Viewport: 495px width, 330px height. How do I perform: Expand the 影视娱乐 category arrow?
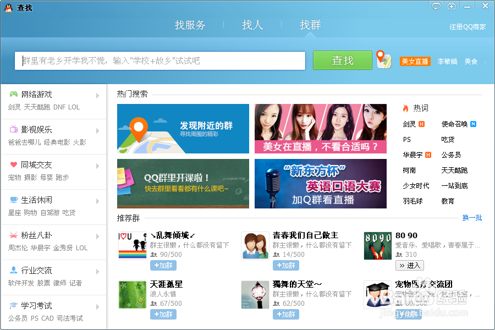tap(97, 131)
